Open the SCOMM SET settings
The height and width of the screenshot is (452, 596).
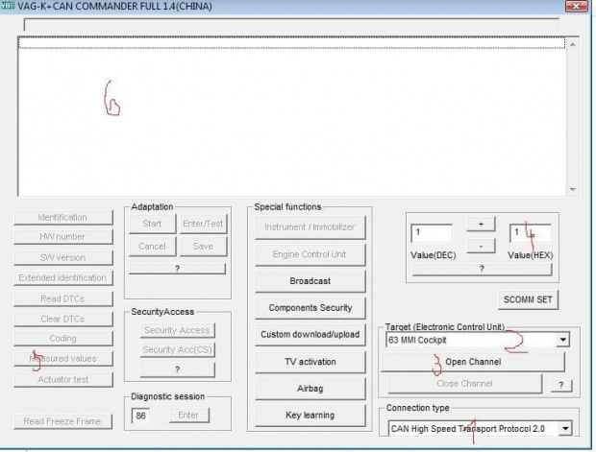point(528,299)
